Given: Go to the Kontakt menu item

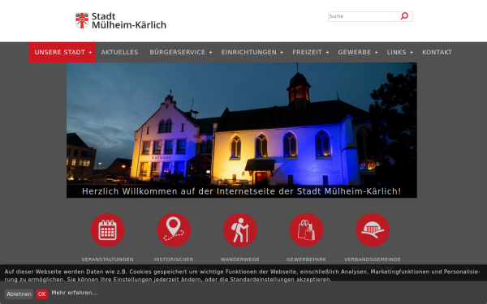Looking at the screenshot, I should [437, 52].
